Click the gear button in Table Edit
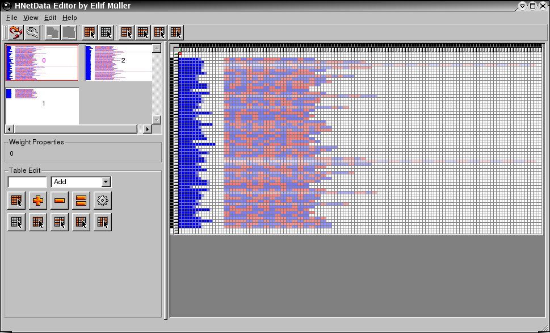550x333 pixels. [x=102, y=201]
